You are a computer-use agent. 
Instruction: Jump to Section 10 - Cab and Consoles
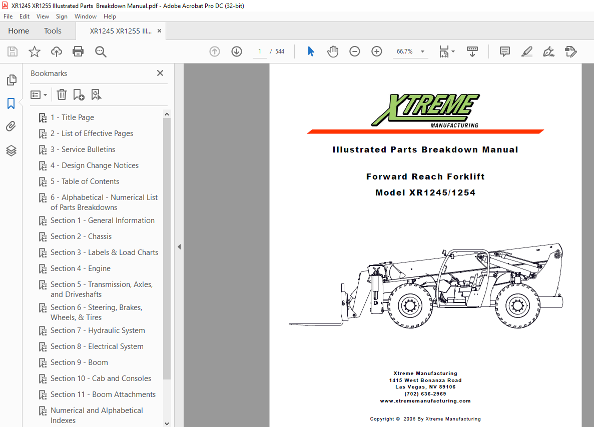(x=101, y=378)
